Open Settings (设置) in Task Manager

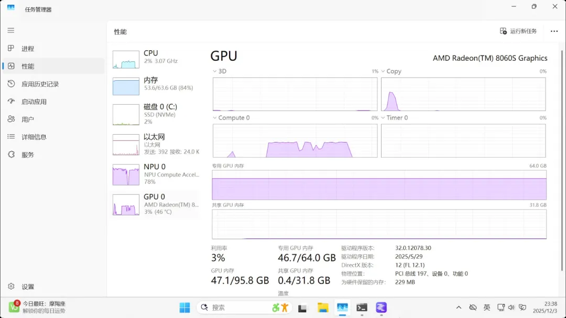(27, 287)
